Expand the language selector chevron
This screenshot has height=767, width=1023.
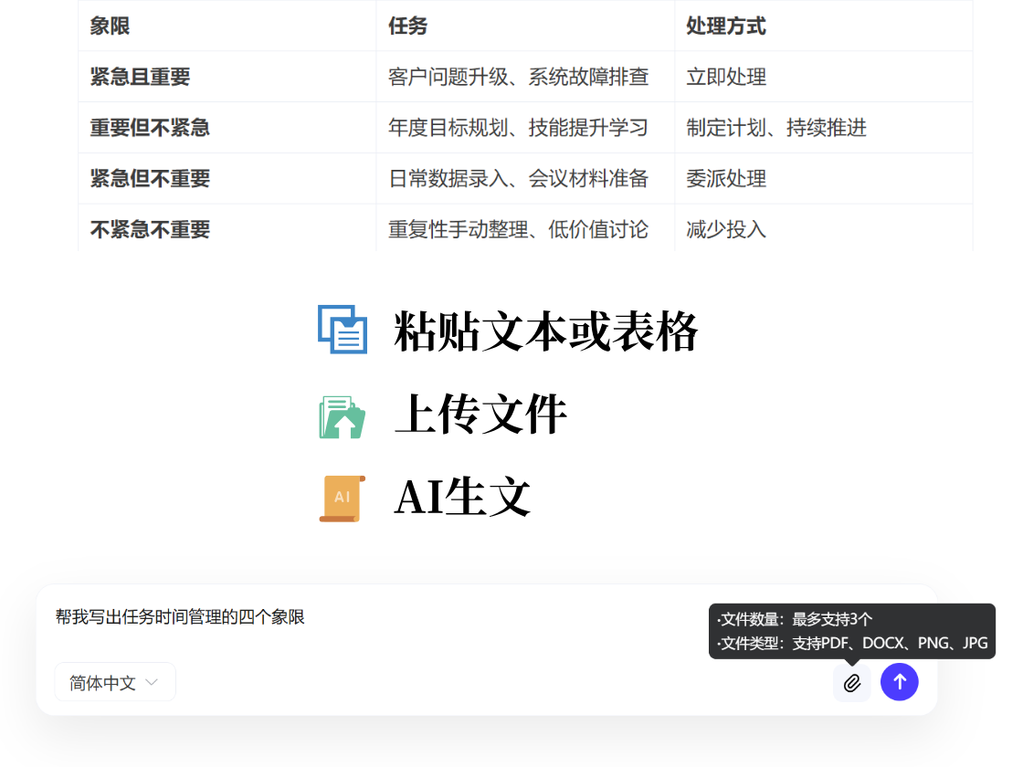(152, 681)
